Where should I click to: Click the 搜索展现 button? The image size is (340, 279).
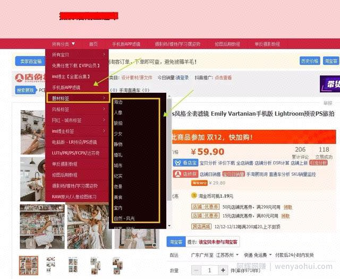pyautogui.click(x=25, y=90)
